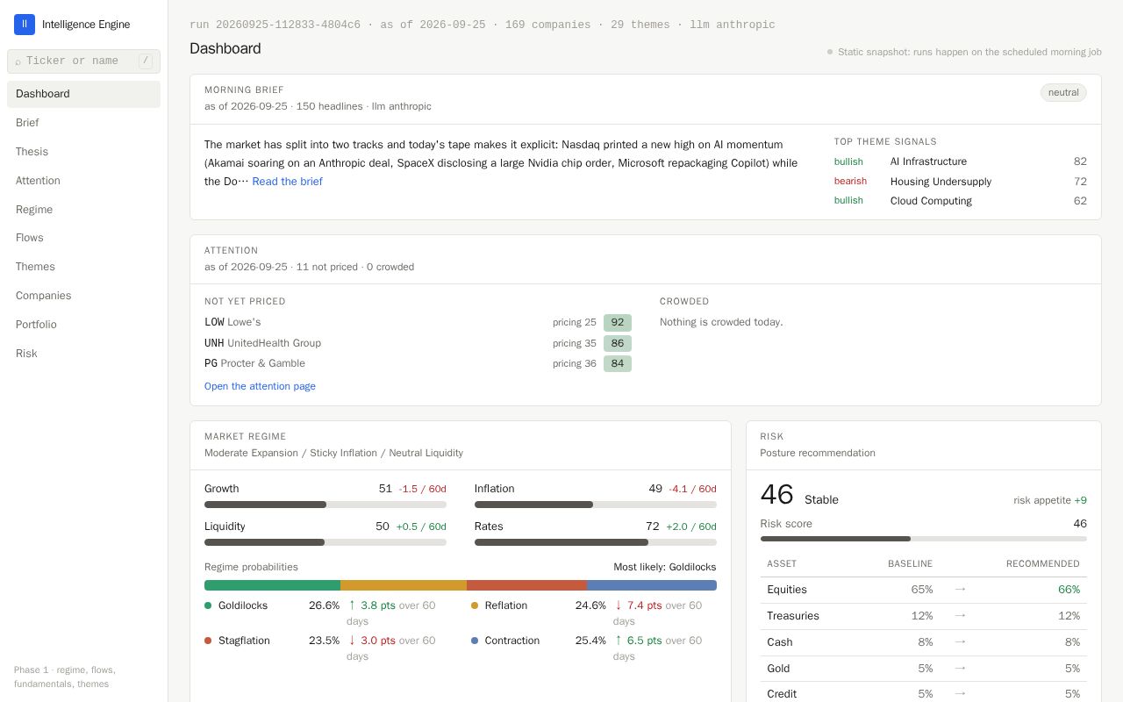The image size is (1123, 702).
Task: Open the Portfolio sidebar page
Action: (83, 325)
